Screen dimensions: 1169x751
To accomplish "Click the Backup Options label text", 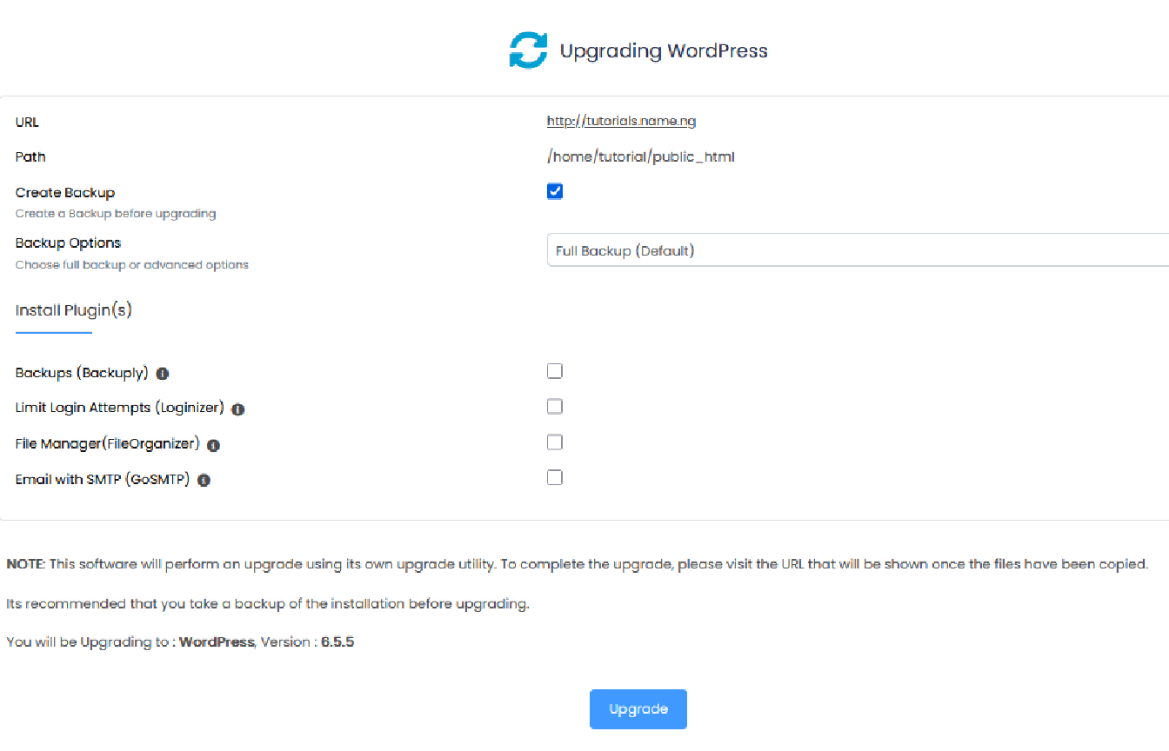I will coord(68,243).
